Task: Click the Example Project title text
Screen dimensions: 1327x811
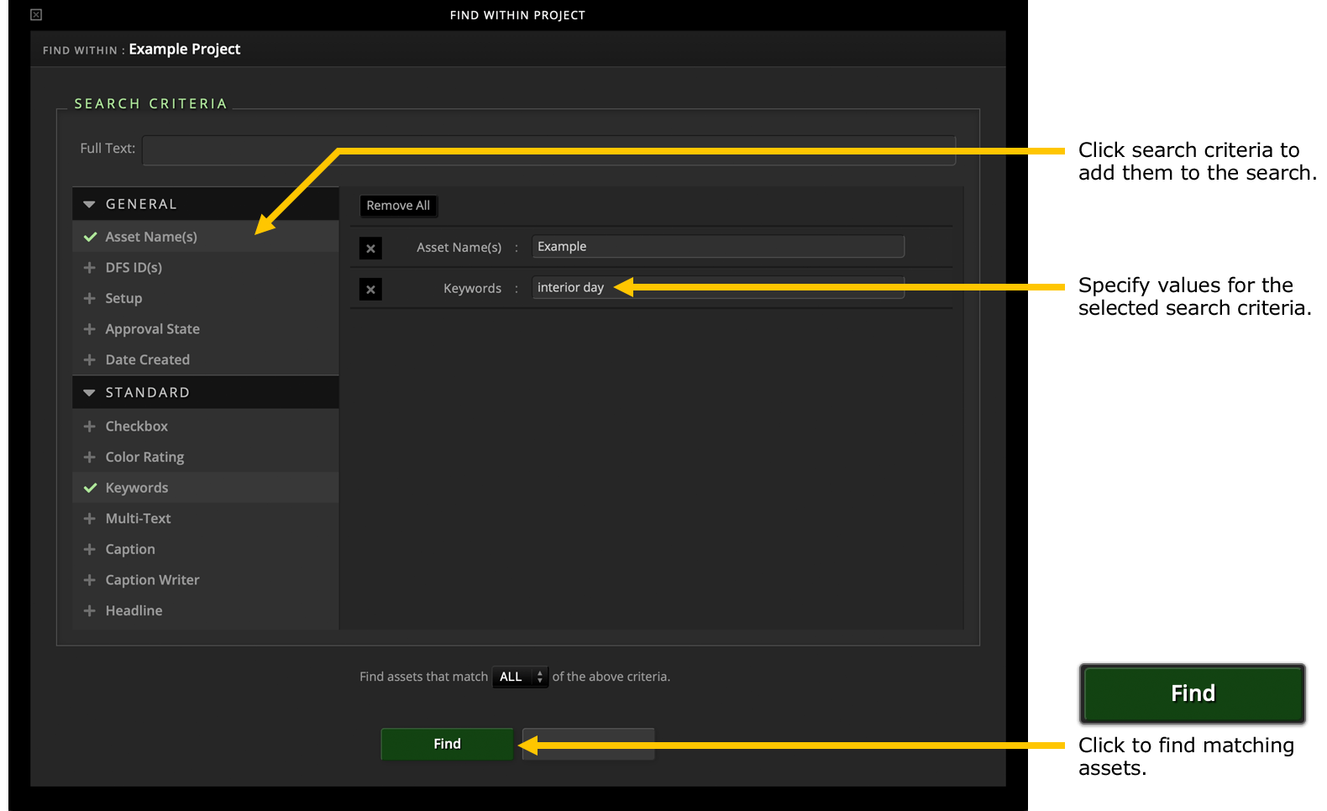Action: click(x=185, y=50)
